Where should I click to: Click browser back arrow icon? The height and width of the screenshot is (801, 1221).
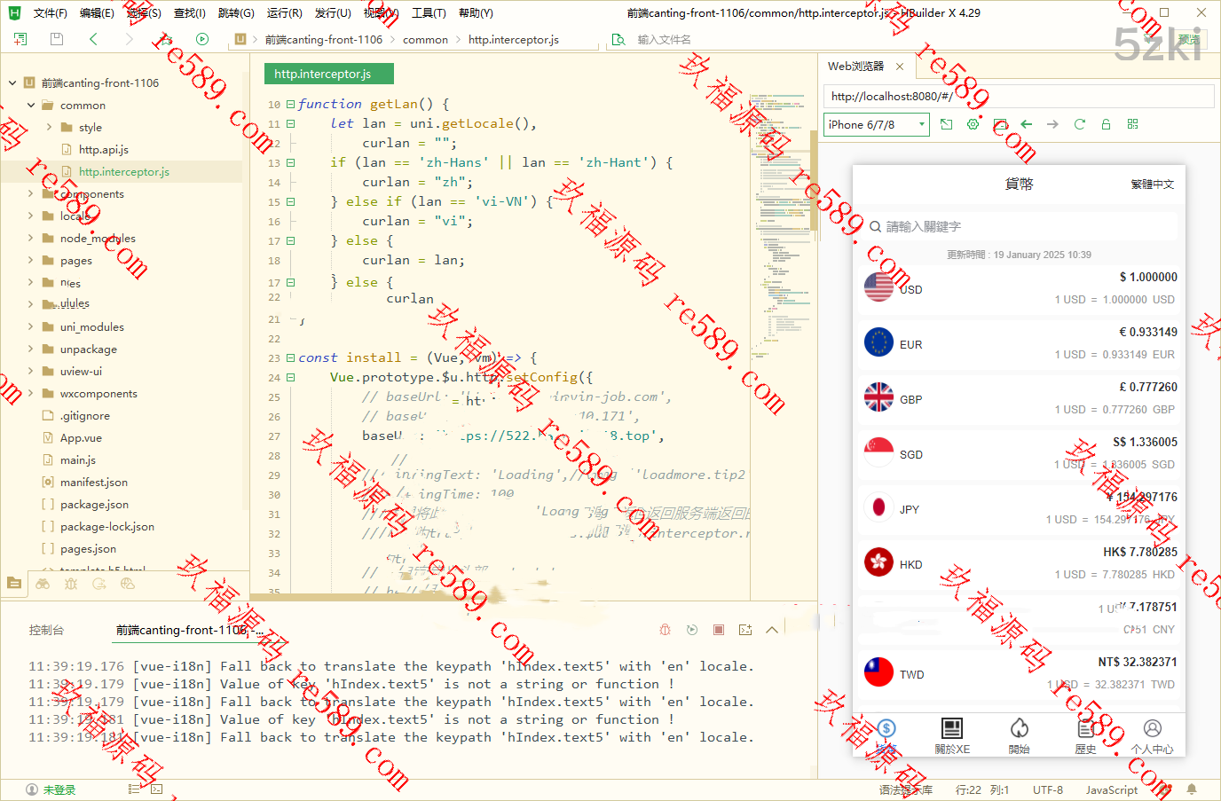coord(1027,124)
